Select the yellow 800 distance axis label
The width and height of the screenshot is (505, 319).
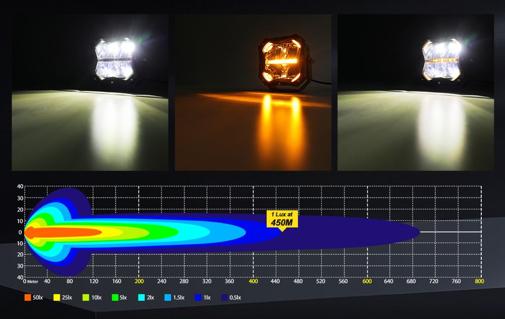479,282
